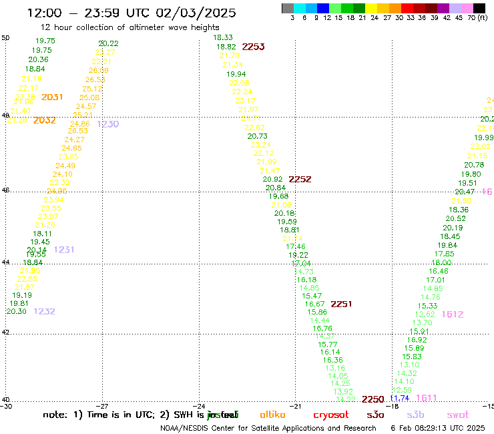
Task: Click the 'note: 1) Time is in UTC' text
Action: pyautogui.click(x=99, y=415)
